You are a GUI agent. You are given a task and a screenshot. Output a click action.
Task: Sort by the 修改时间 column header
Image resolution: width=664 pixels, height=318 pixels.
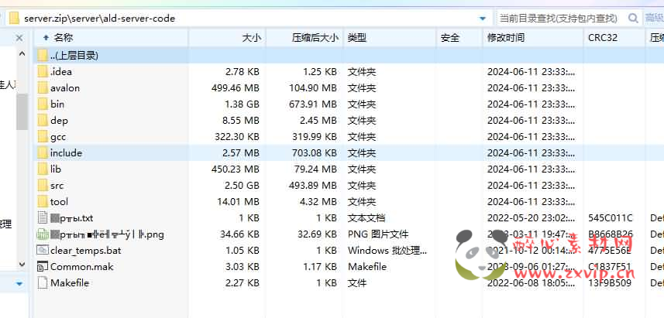pos(506,38)
